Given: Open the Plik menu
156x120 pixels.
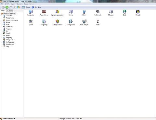Looking at the screenshot, I should (2, 4).
